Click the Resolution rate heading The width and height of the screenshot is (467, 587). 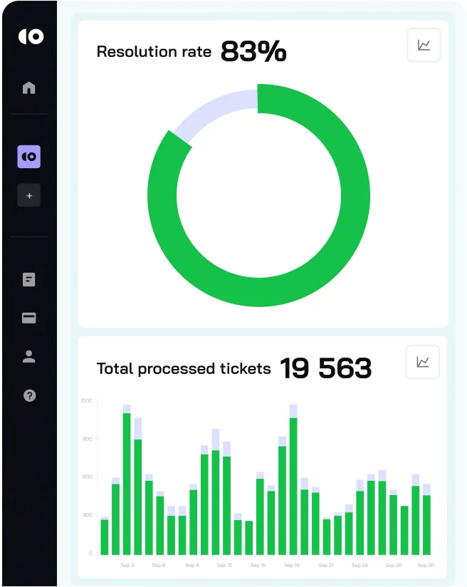154,52
